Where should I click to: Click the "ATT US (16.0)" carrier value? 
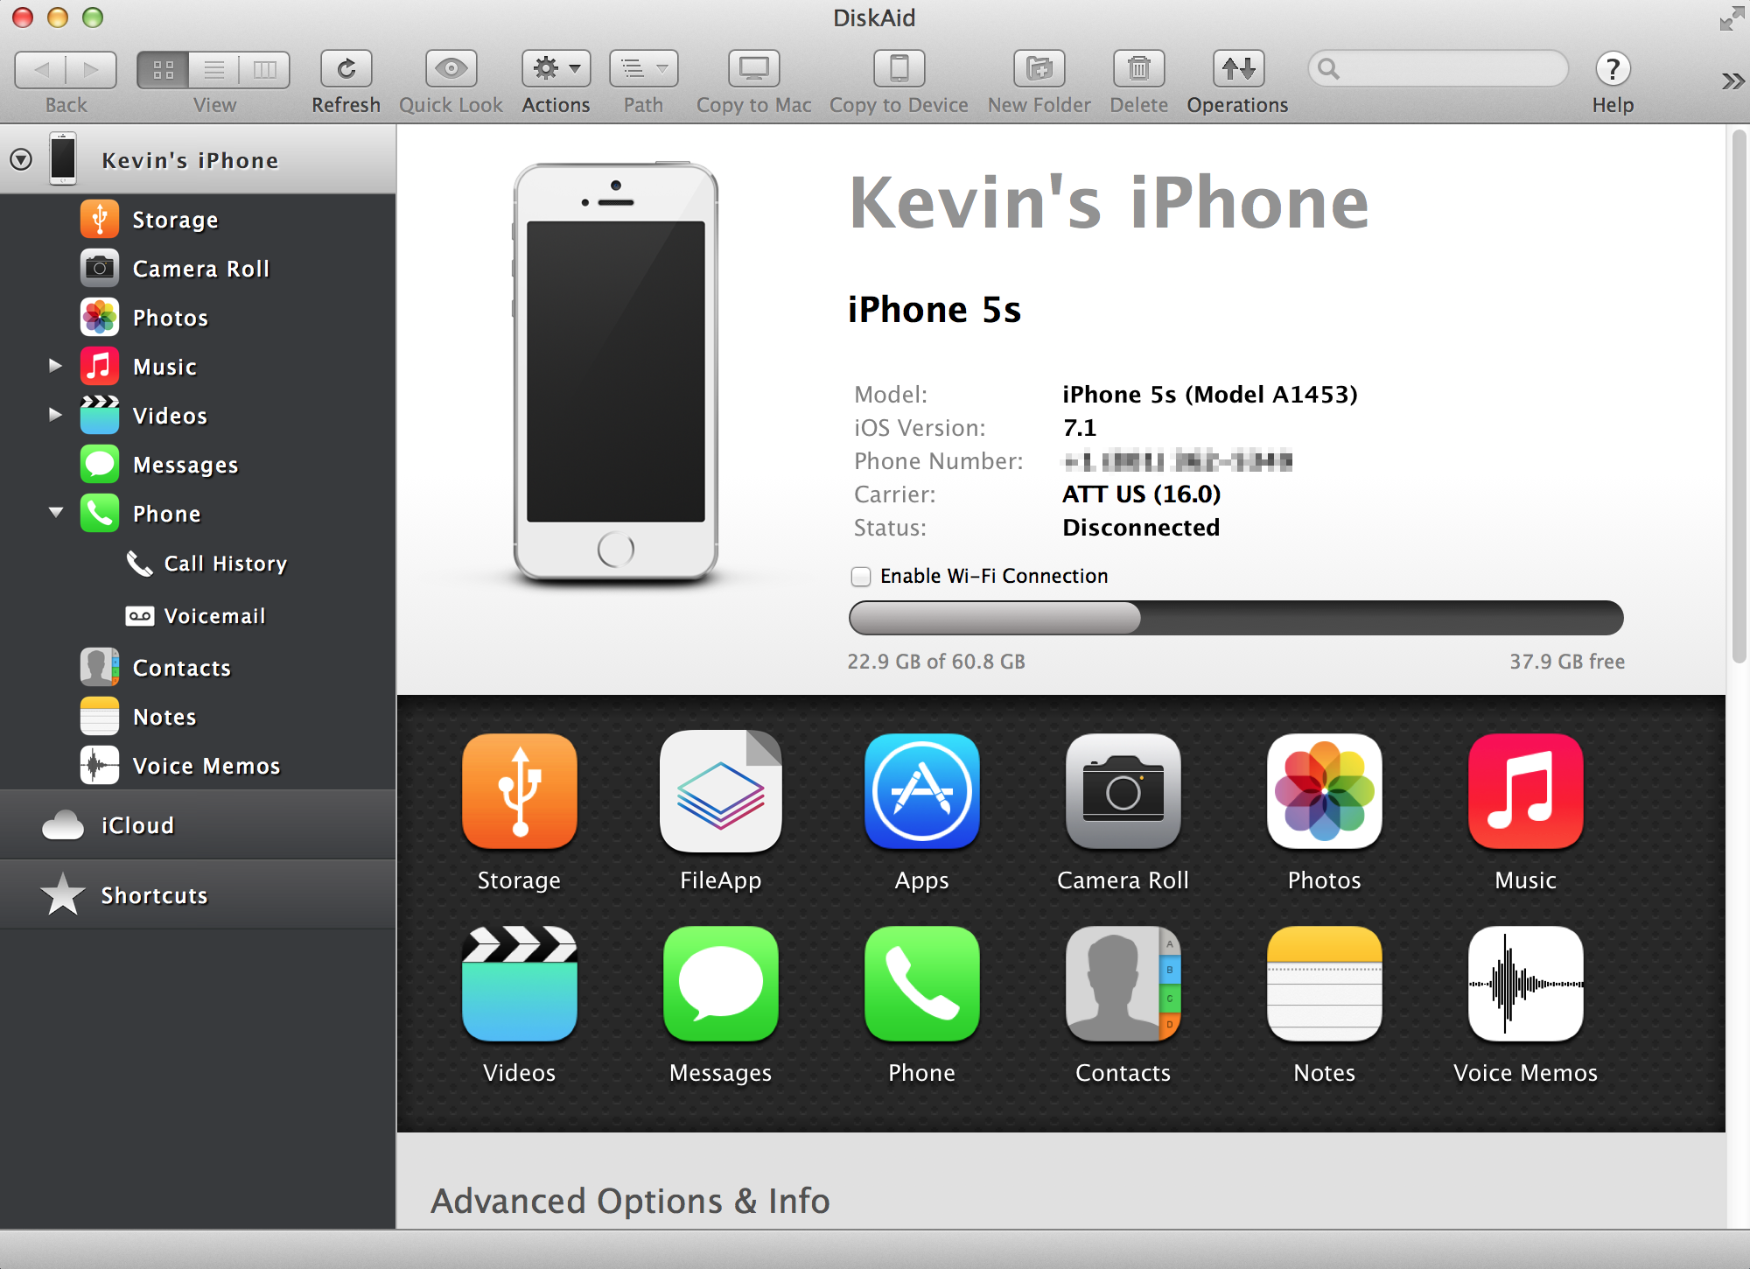[x=1141, y=494]
